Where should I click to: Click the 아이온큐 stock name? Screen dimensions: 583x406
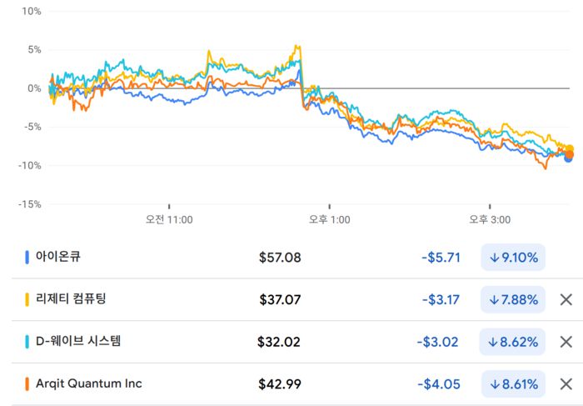pyautogui.click(x=58, y=257)
